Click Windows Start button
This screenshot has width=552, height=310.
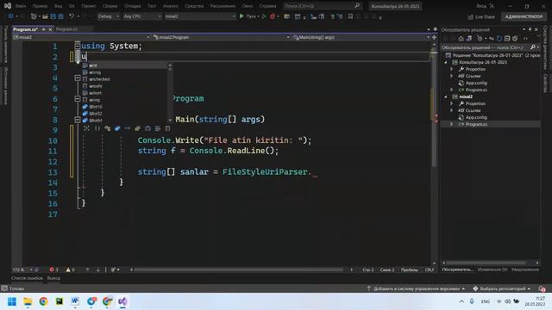pos(12,301)
